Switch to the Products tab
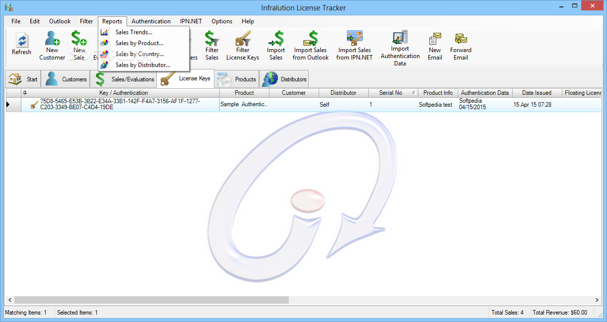Image resolution: width=607 pixels, height=322 pixels. [237, 79]
